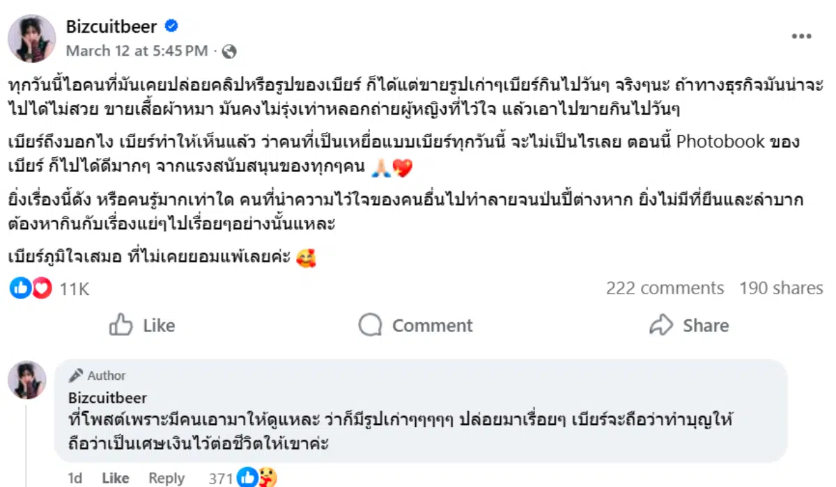Like the main post

tap(142, 325)
